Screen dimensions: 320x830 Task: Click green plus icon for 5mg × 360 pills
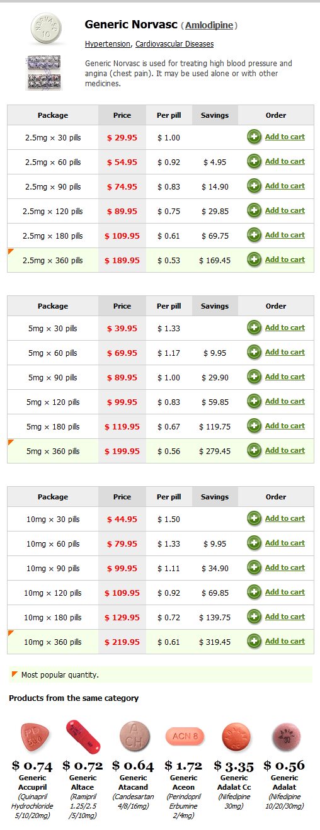(x=254, y=451)
